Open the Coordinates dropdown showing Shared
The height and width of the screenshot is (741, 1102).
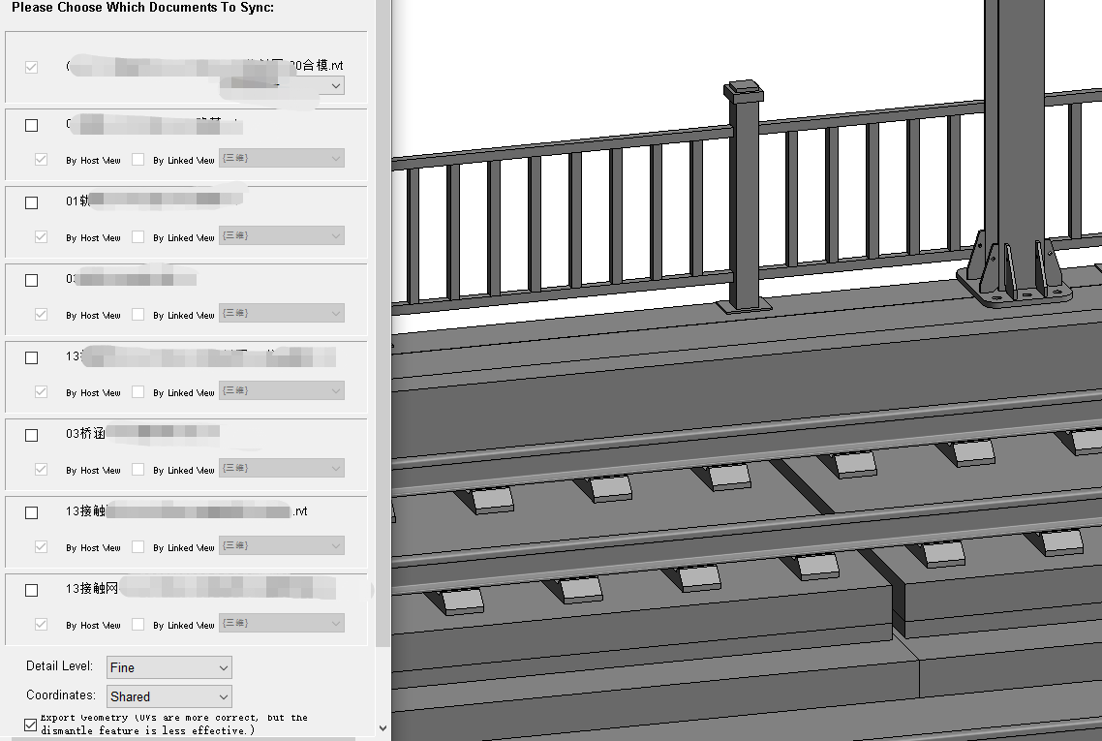click(169, 696)
